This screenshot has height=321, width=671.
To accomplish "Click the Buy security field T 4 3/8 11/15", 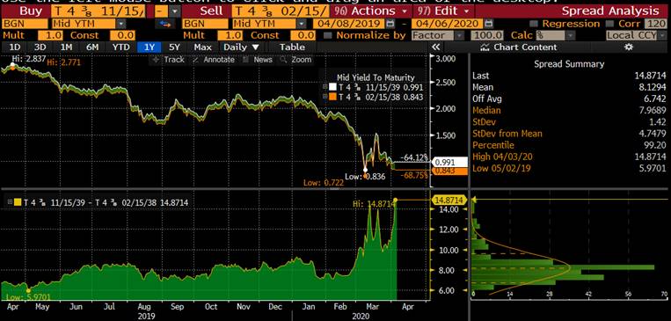I will pyautogui.click(x=98, y=11).
